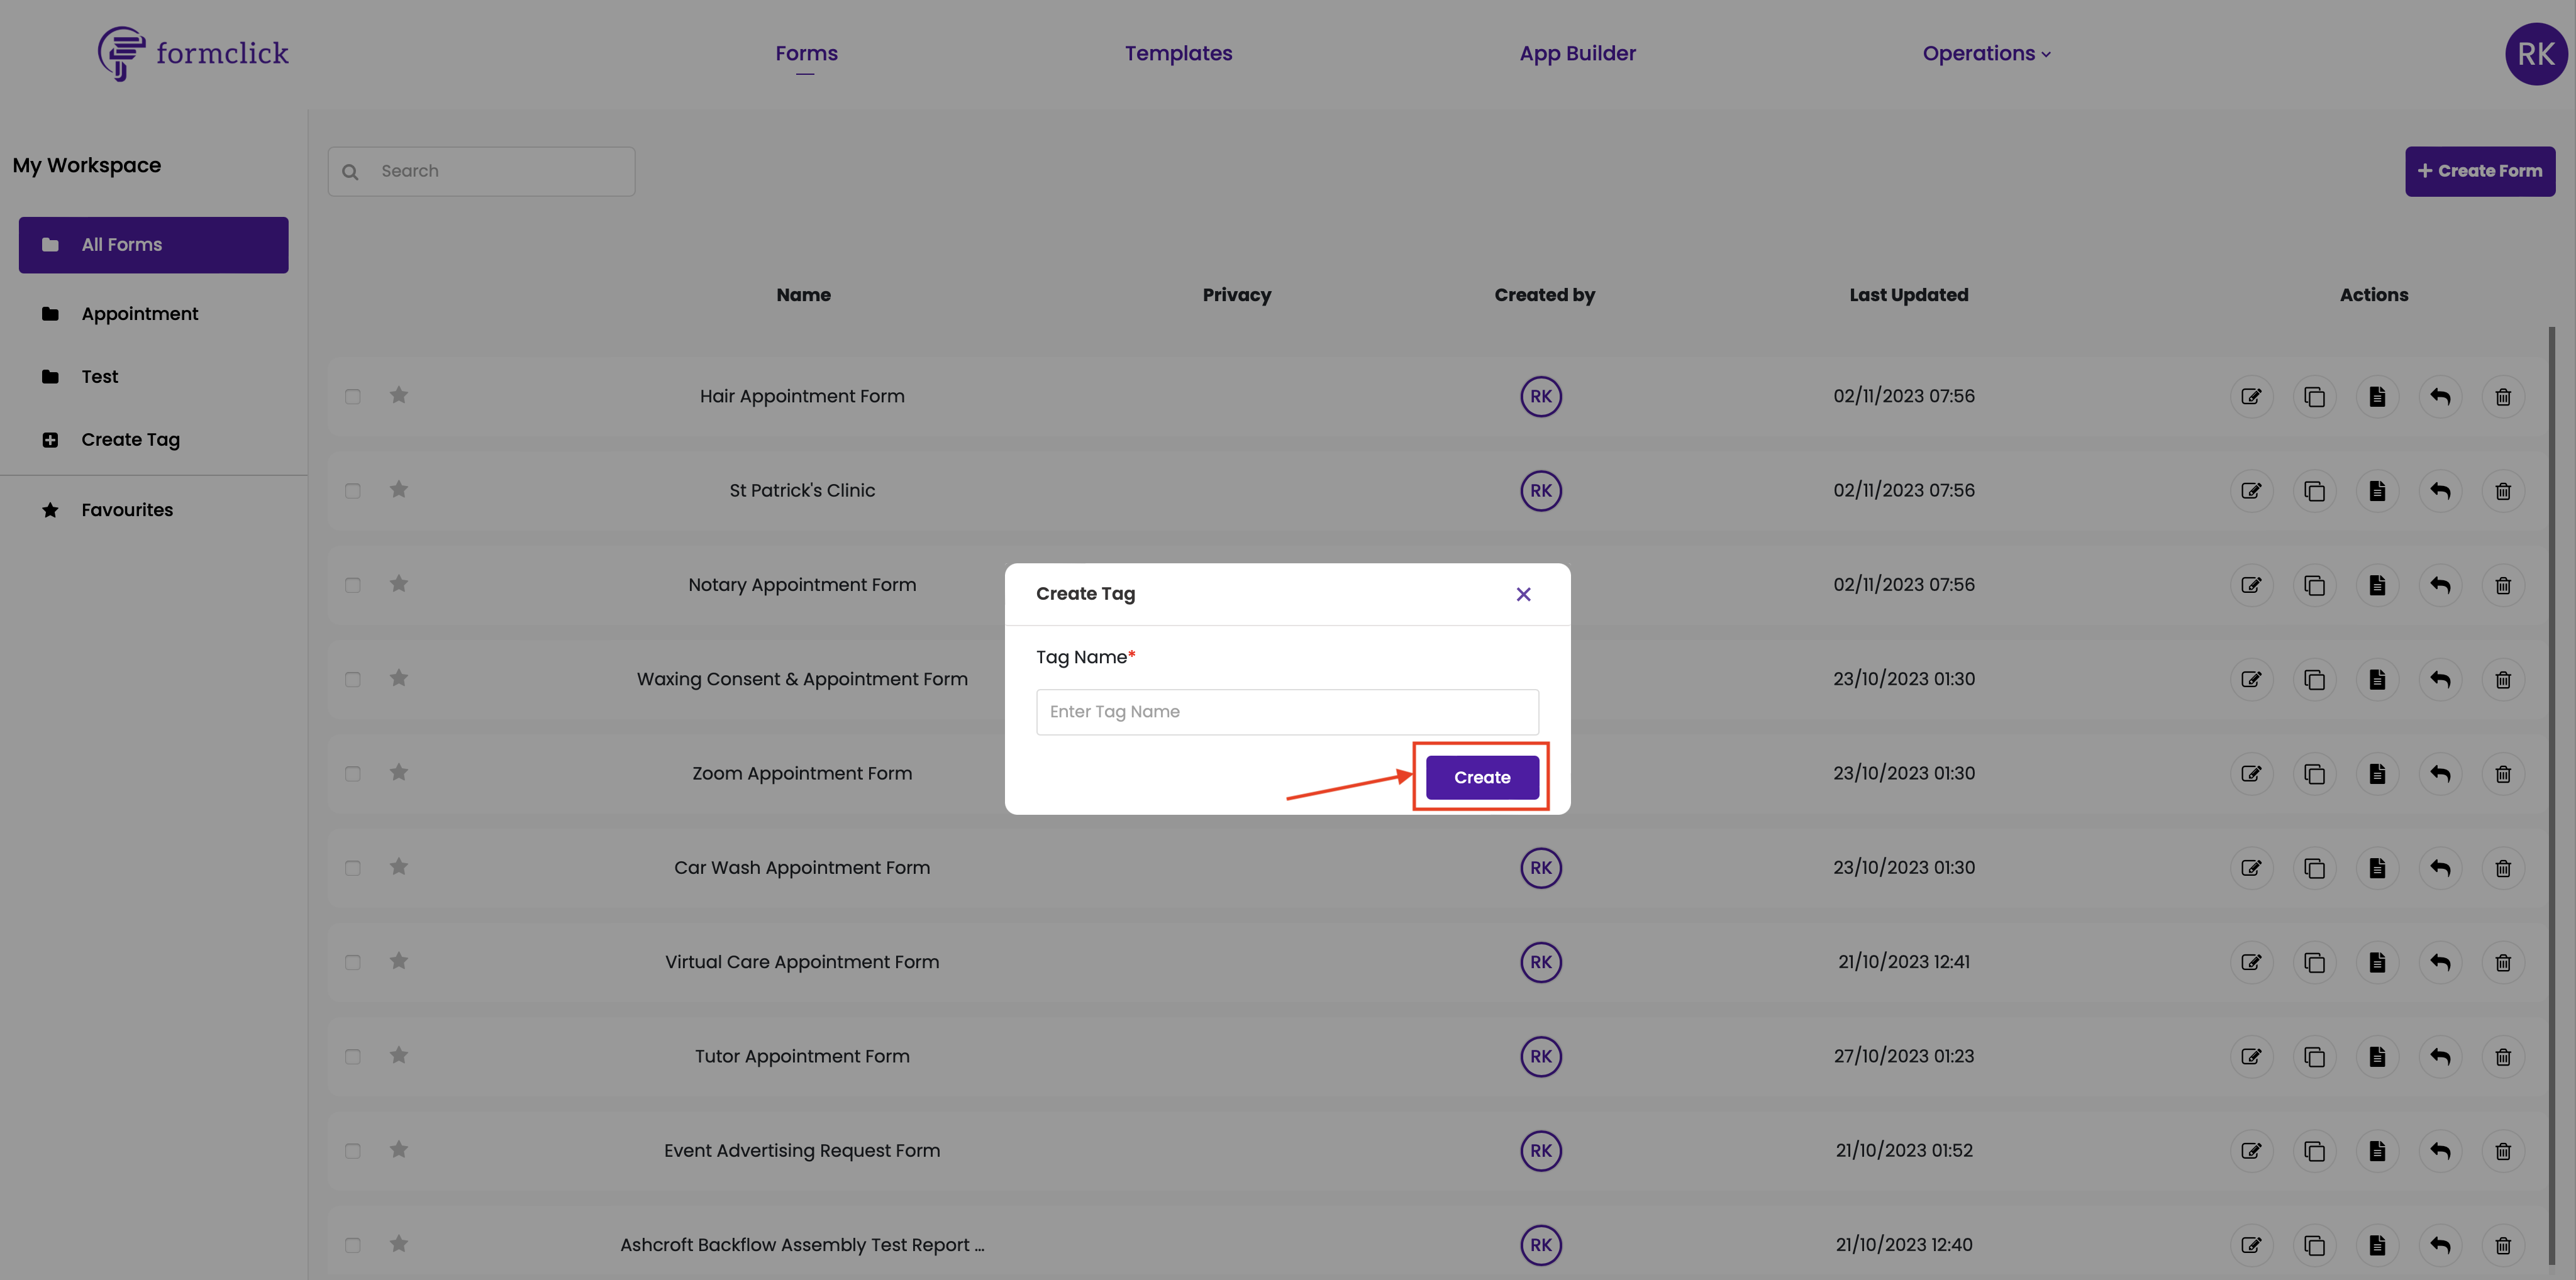This screenshot has width=2576, height=1280.
Task: Open document icon for Waxing Consent form
Action: 2377,680
